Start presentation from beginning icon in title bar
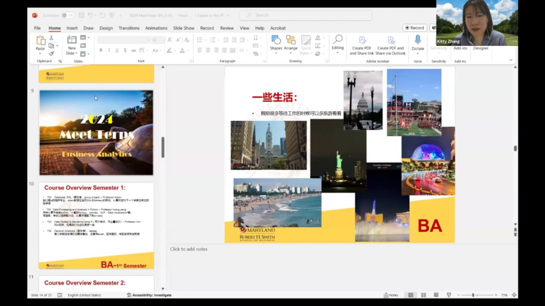The width and height of the screenshot is (545, 306). pyautogui.click(x=112, y=15)
